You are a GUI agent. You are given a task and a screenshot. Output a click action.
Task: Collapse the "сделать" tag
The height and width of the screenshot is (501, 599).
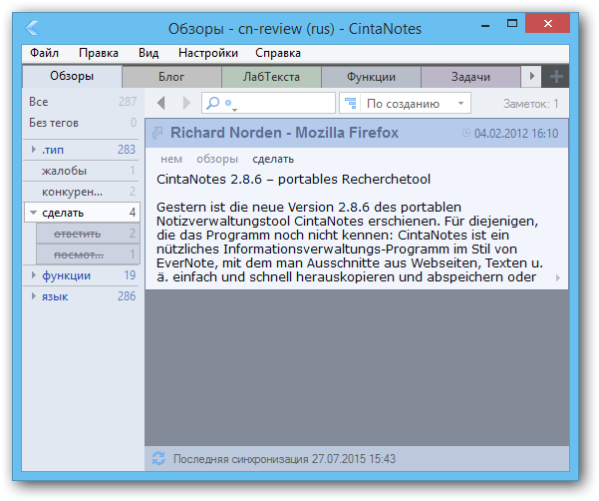pos(33,213)
